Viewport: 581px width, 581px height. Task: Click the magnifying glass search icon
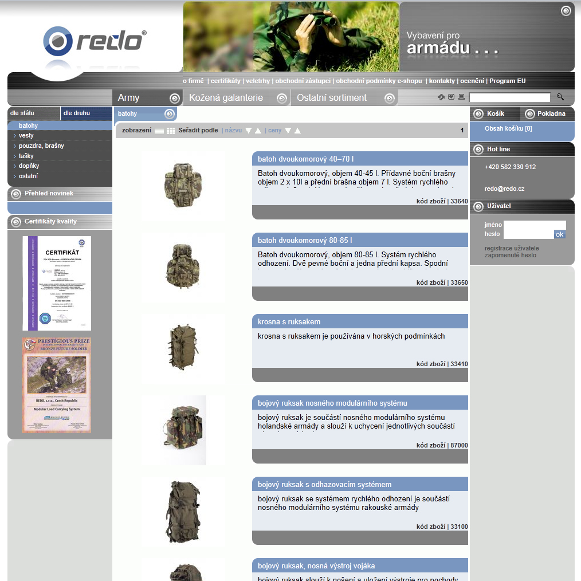click(560, 97)
